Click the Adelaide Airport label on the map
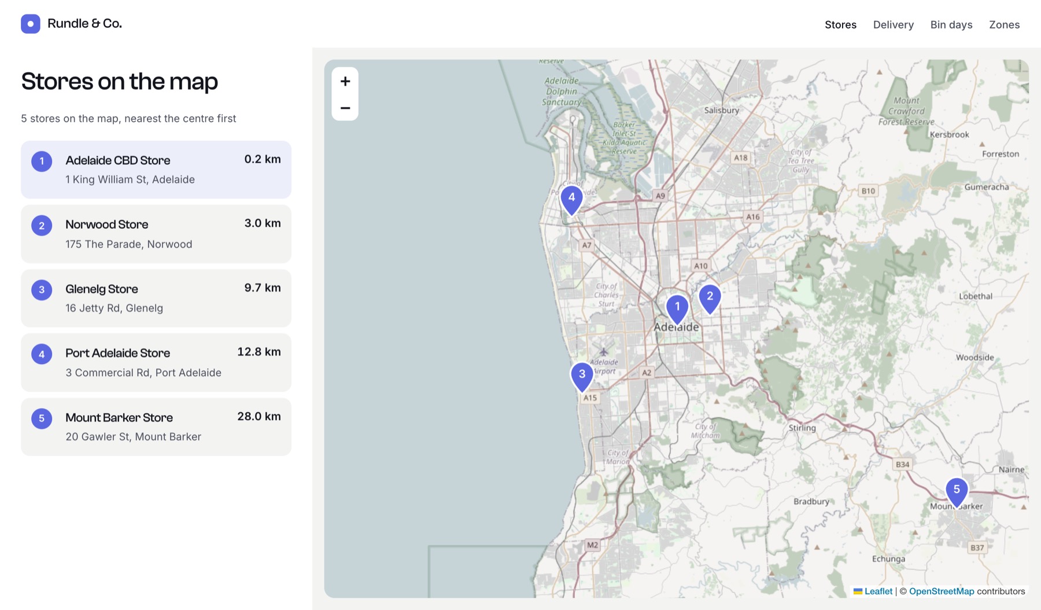Viewport: 1041px width, 610px height. tap(604, 367)
